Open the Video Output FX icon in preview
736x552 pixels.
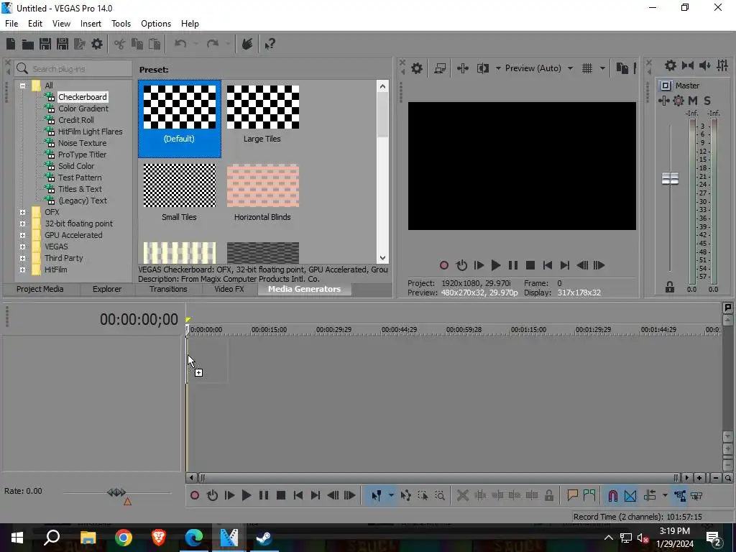tap(462, 68)
